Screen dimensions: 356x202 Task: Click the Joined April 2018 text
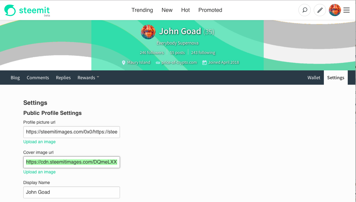tap(224, 62)
